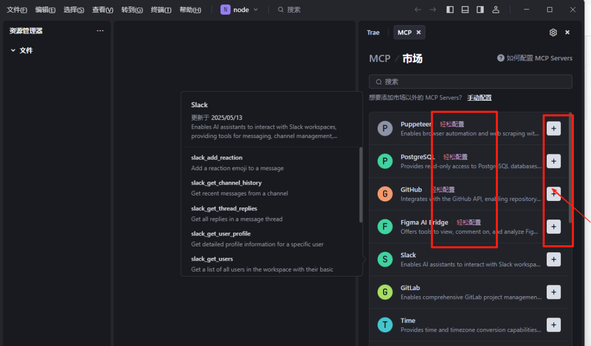This screenshot has width=591, height=346.
Task: Toggle the bottom panel layout icon
Action: (465, 9)
